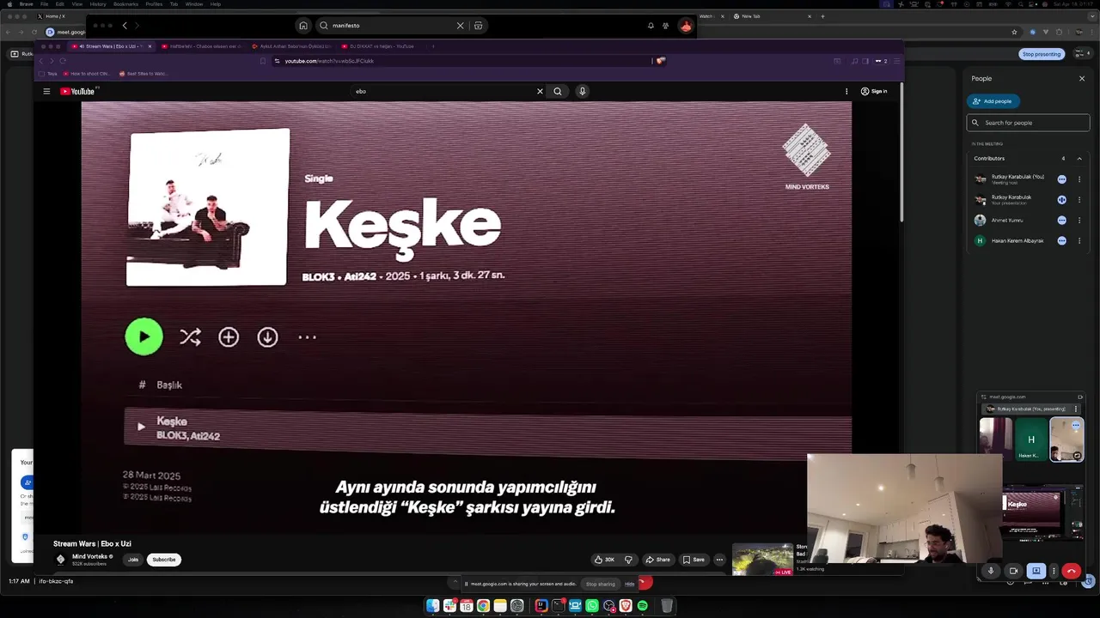Join the Mind Vorteks channel membership

point(133,560)
